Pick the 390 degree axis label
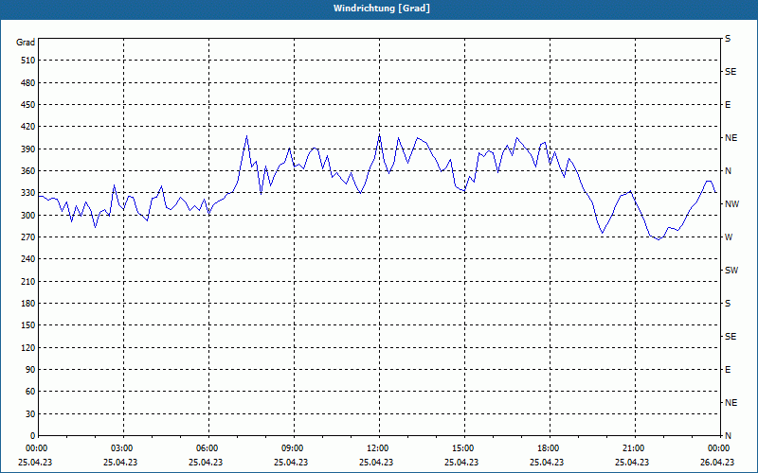 click(x=27, y=149)
